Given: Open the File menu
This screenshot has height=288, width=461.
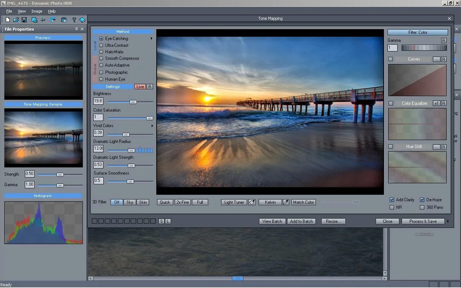Looking at the screenshot, I should point(9,11).
